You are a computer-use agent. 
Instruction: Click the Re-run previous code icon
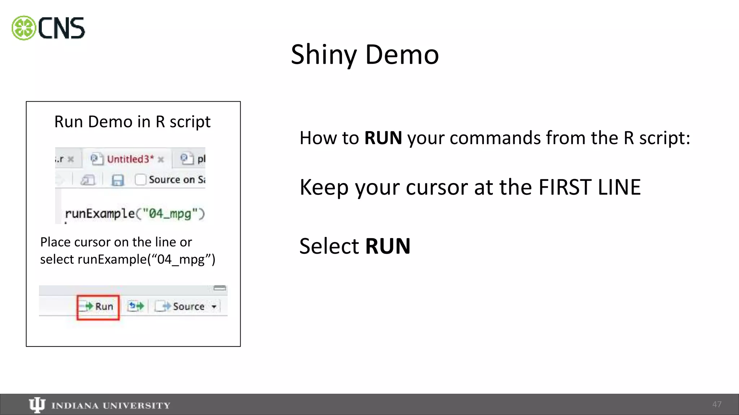[x=136, y=306]
